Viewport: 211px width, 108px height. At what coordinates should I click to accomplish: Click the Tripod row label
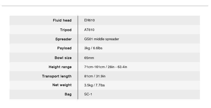tap(66, 30)
